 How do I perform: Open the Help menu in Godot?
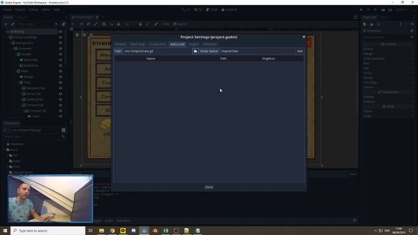tap(56, 10)
